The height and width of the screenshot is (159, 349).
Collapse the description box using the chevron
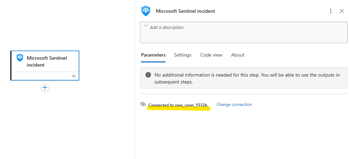pyautogui.click(x=145, y=26)
